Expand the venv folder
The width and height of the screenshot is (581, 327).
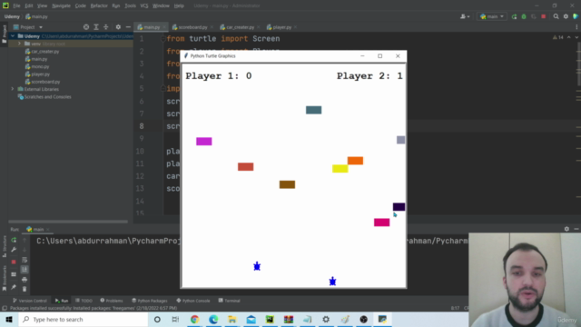coord(20,44)
